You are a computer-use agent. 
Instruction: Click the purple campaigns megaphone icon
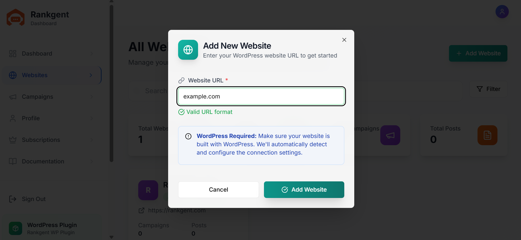click(x=390, y=135)
